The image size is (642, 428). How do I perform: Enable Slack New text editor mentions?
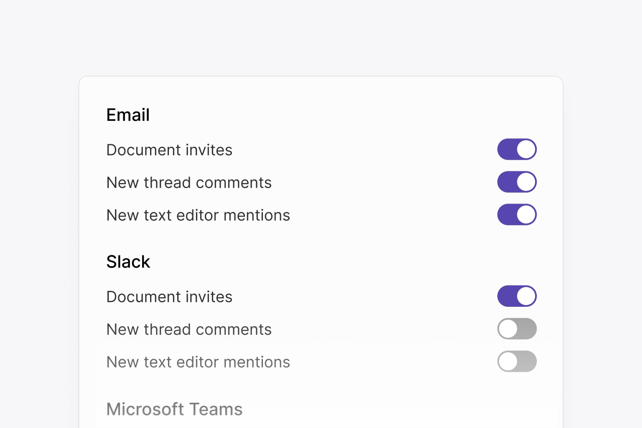click(517, 361)
